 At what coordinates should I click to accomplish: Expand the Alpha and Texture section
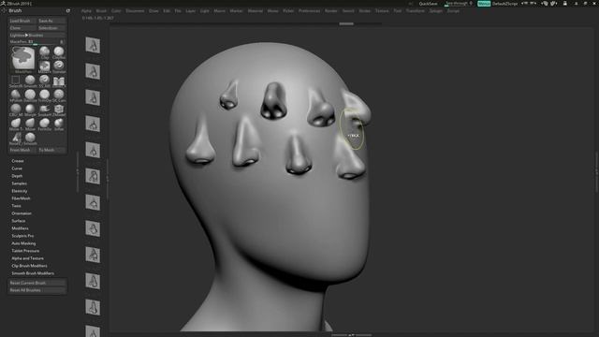click(x=27, y=258)
